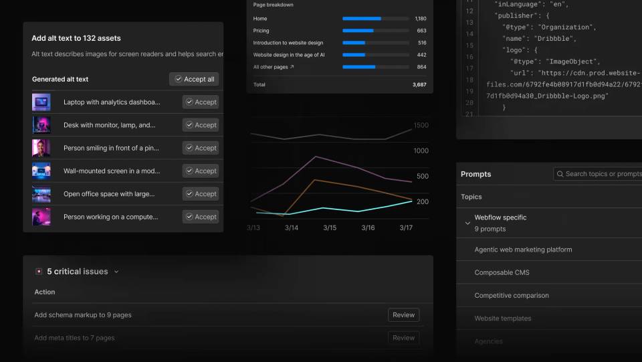Review Add schema markup to 9 pages
Viewport: 642px width, 362px height.
click(404, 315)
